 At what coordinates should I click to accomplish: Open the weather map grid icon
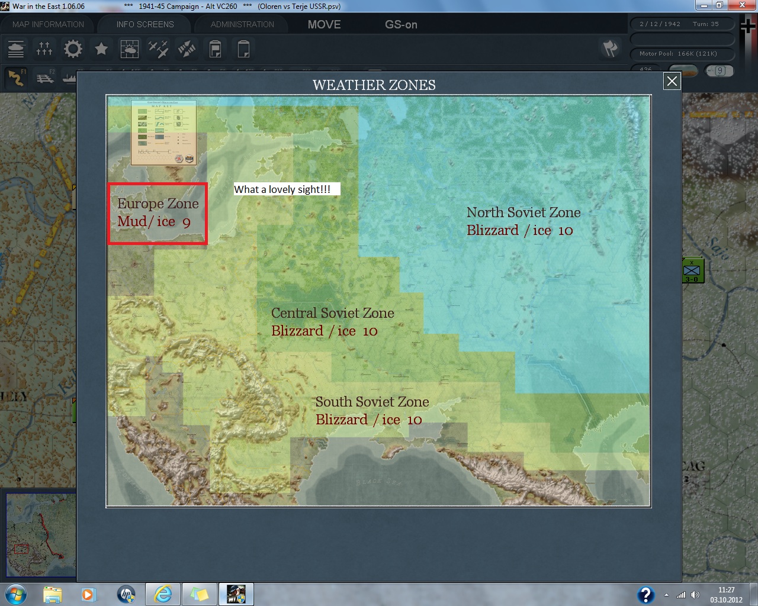coord(130,49)
